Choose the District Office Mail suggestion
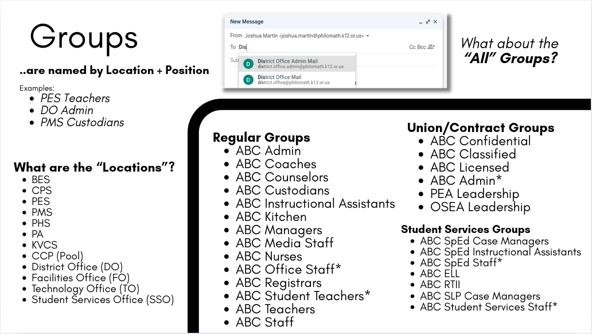592x334 pixels. pyautogui.click(x=297, y=80)
